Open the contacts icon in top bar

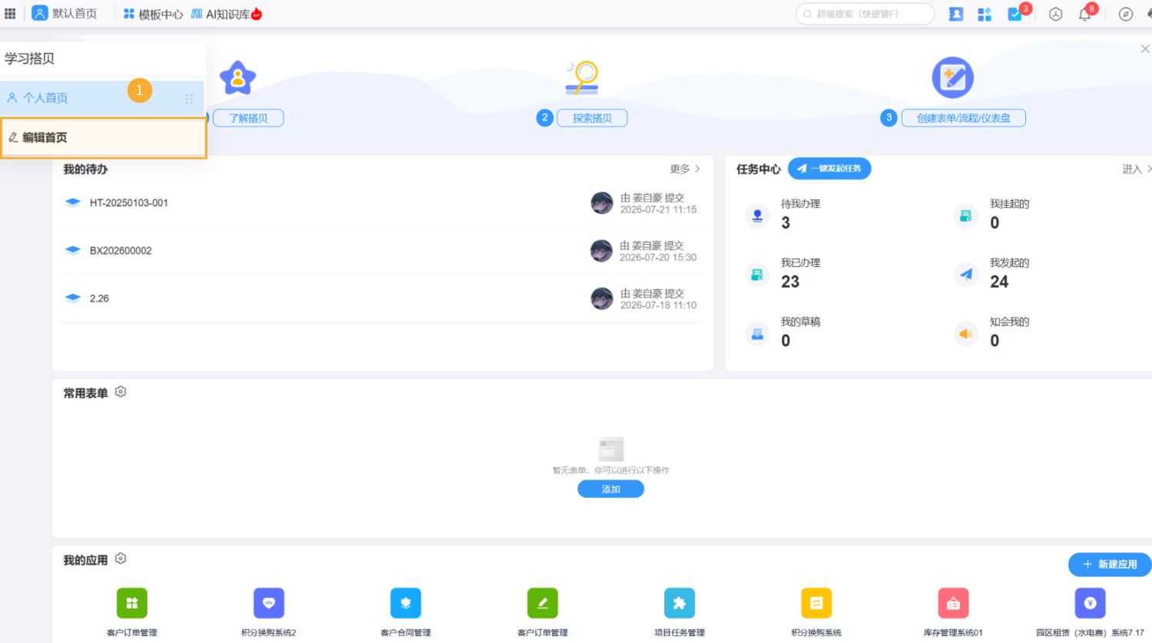(x=956, y=14)
